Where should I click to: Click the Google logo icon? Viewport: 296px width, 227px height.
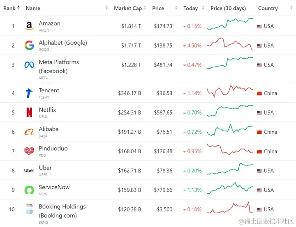coord(29,46)
